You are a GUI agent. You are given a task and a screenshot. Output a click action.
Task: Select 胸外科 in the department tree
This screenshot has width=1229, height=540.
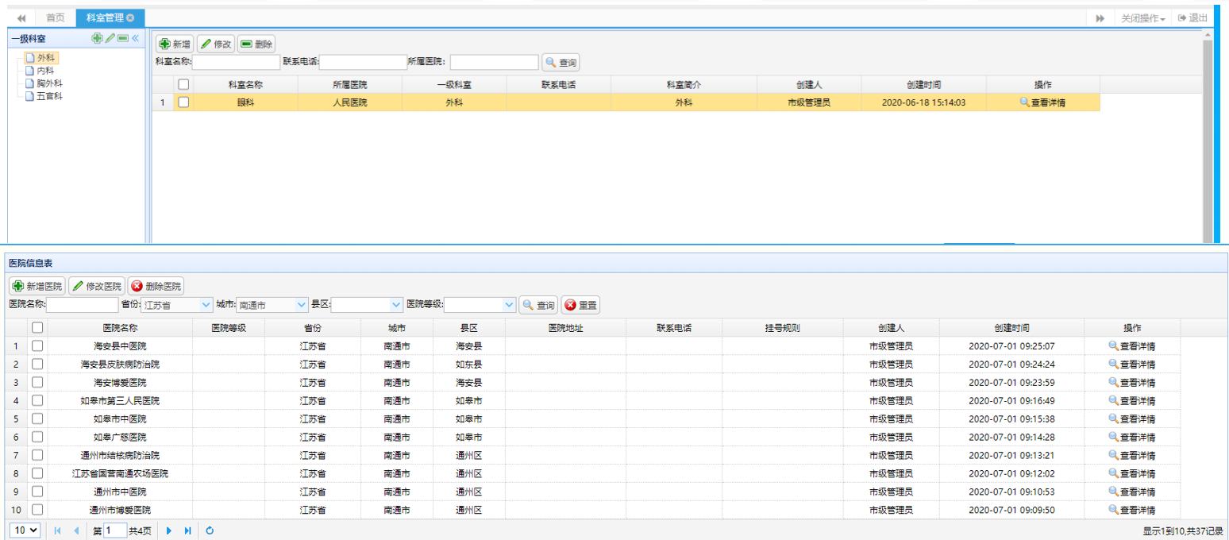[x=49, y=83]
